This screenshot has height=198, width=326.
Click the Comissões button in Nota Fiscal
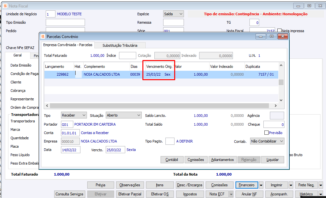pos(219,185)
